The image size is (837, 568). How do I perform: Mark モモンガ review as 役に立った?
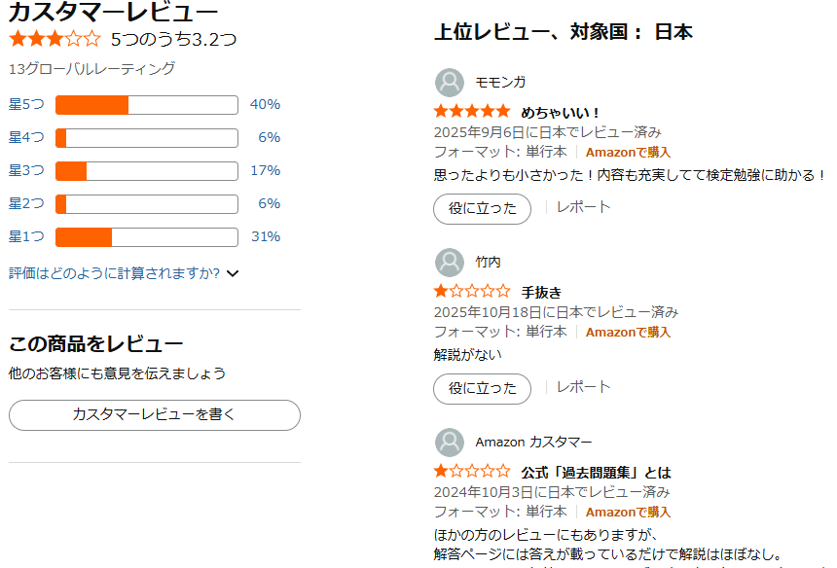coord(482,209)
